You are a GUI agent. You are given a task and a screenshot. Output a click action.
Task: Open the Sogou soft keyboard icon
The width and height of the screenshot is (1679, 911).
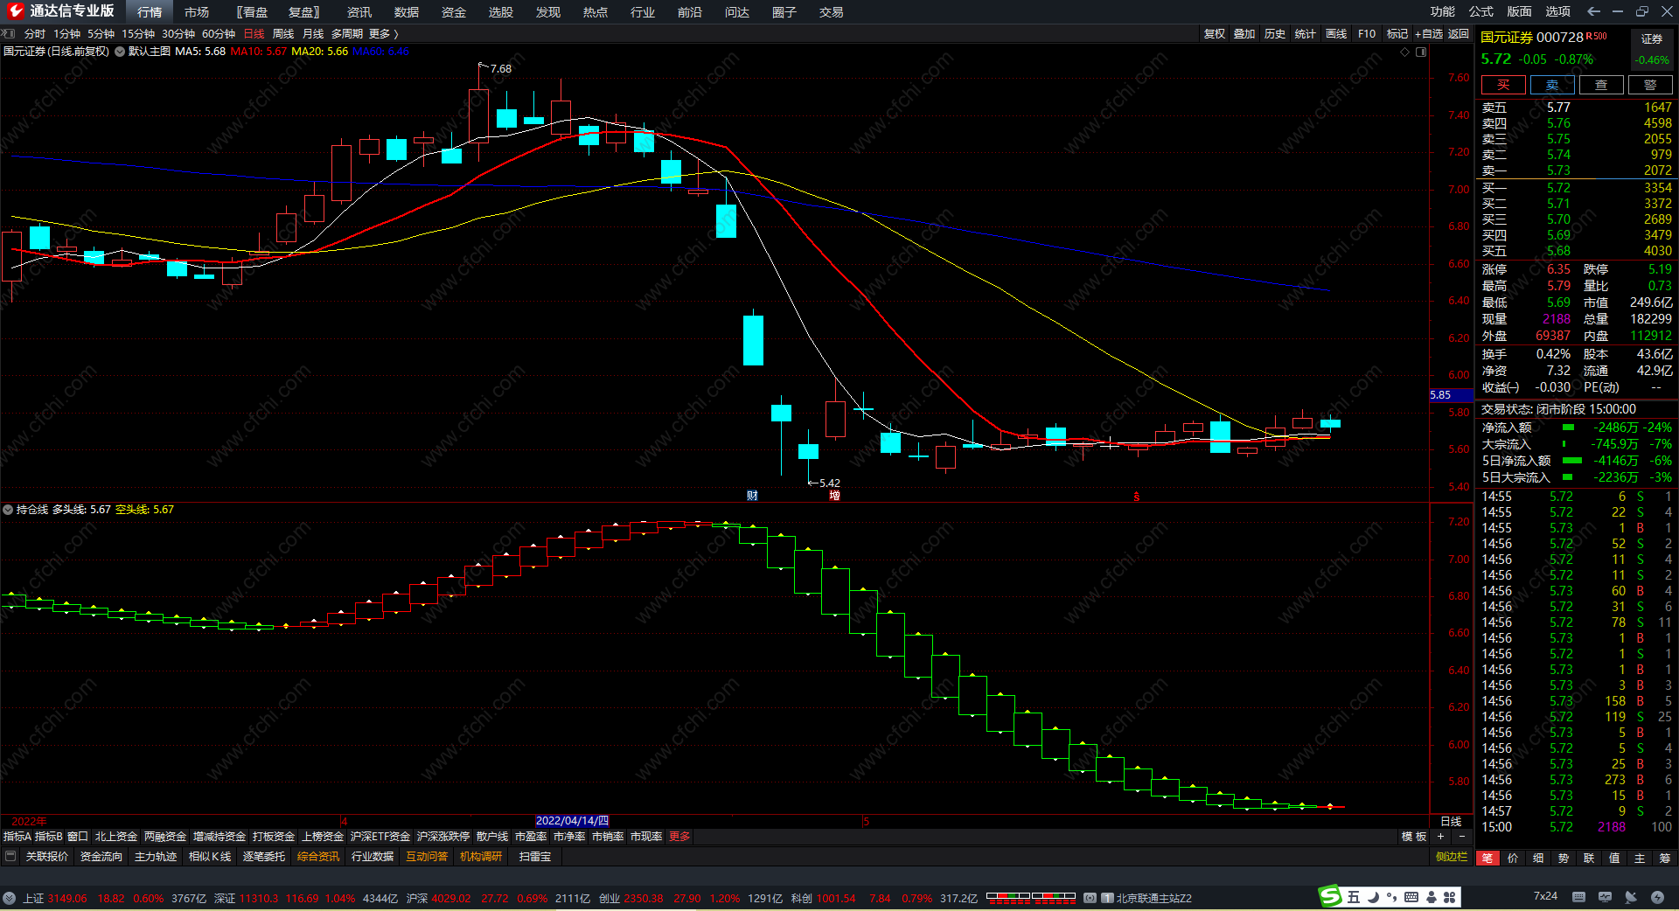[1411, 897]
